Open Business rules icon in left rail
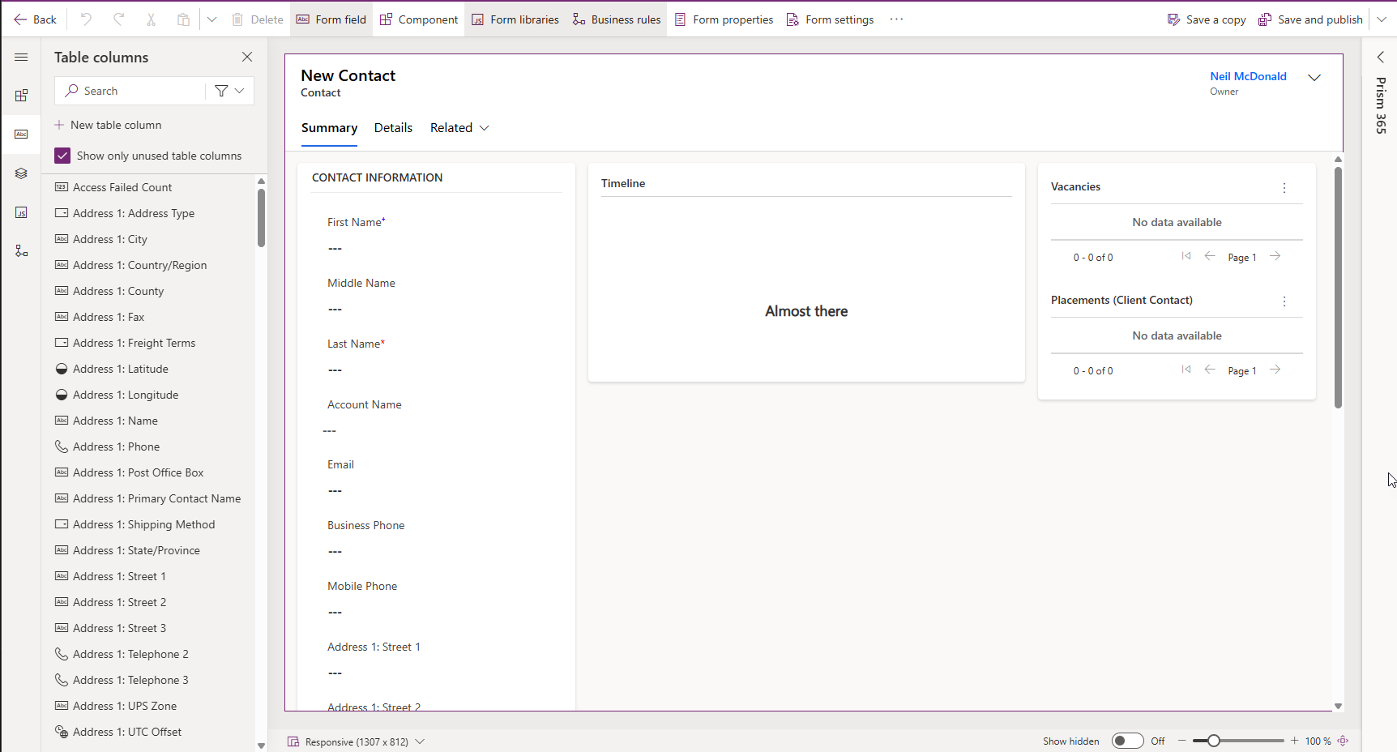Screen dimensions: 1397x752 click(21, 251)
